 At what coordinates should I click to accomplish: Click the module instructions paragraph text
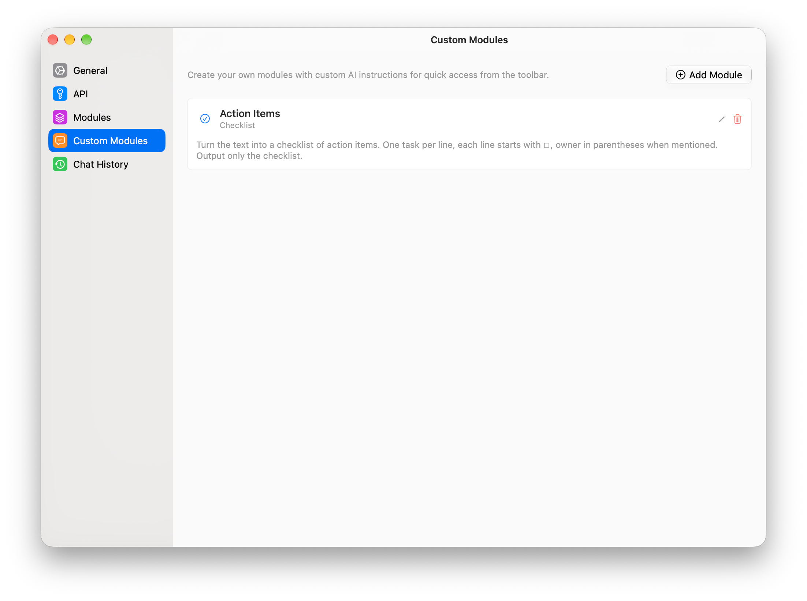[x=457, y=150]
